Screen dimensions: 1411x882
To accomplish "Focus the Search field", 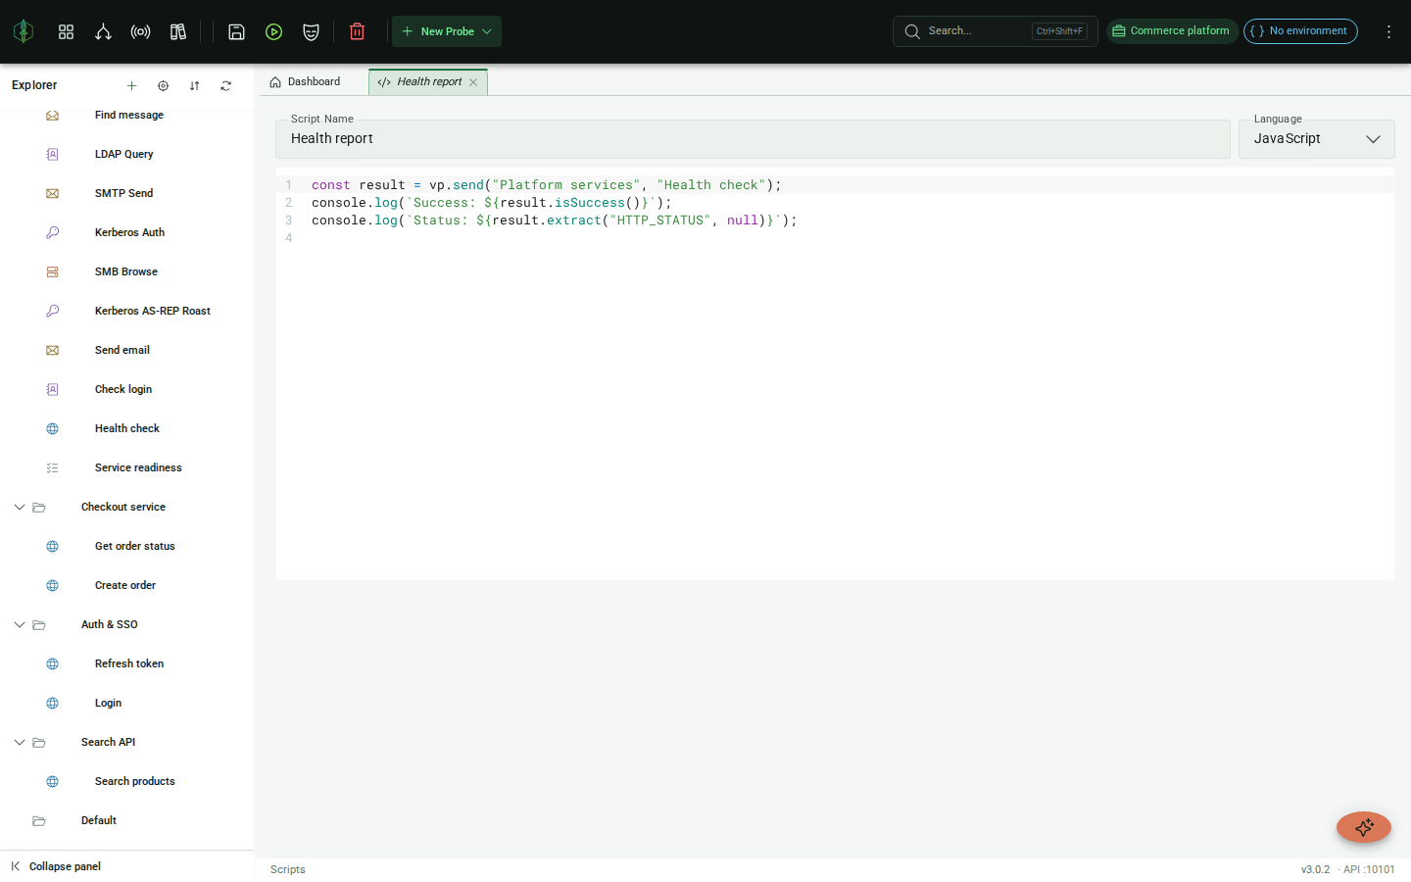I will click(x=995, y=31).
